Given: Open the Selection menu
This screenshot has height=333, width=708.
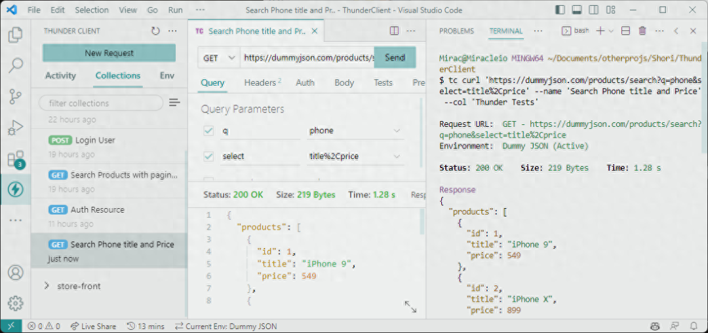Looking at the screenshot, I should (92, 9).
